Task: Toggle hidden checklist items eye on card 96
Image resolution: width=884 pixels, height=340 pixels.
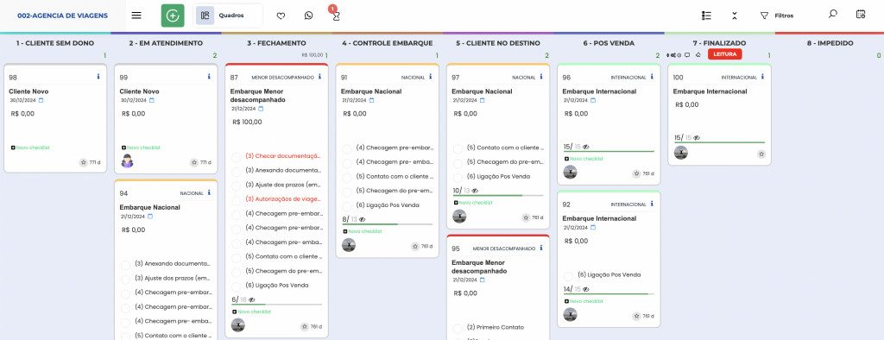Action: pos(586,147)
